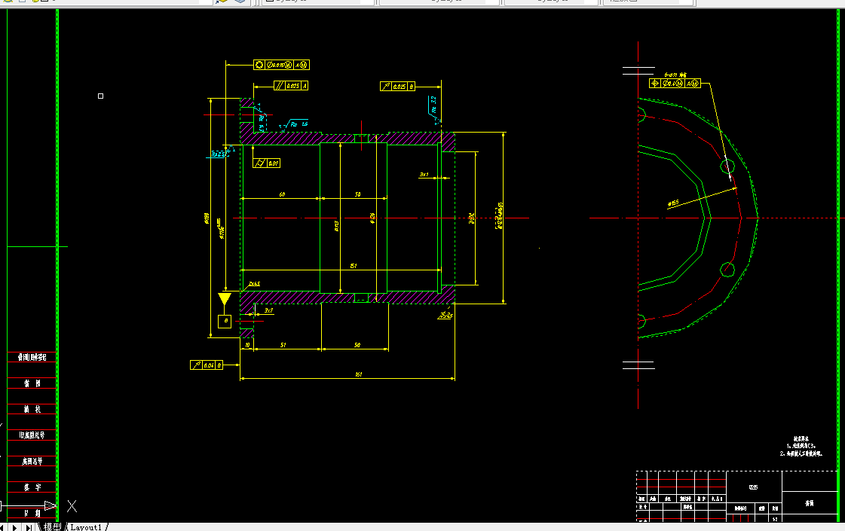Select the technical requirements note above title block
Image resolution: width=845 pixels, height=531 pixels.
coord(801,447)
